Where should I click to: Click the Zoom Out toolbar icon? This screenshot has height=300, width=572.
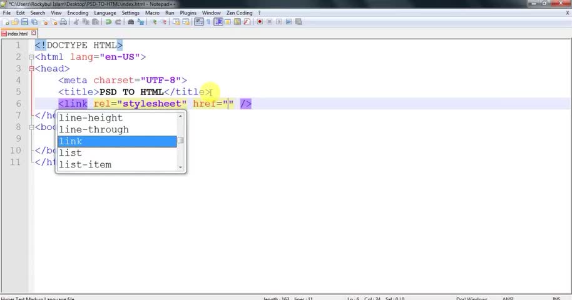pyautogui.click(x=163, y=22)
